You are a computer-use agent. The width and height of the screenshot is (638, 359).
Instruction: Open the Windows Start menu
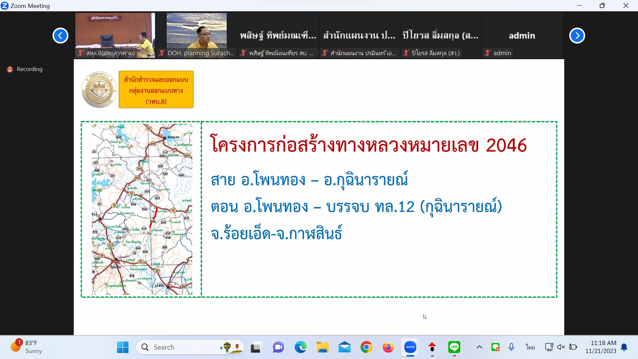(123, 347)
